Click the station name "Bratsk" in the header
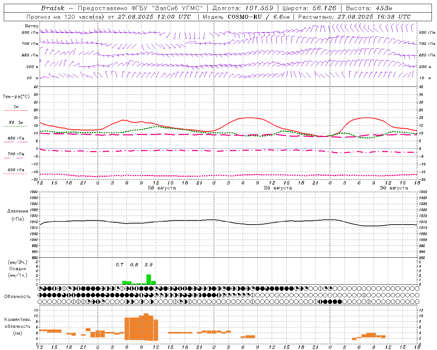Viewport: 437px width, 350px height. 53,8
